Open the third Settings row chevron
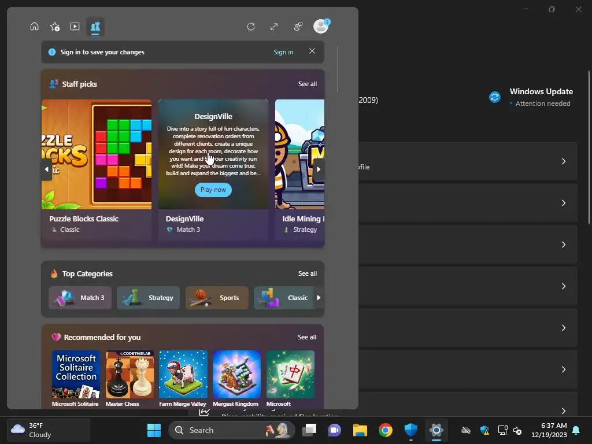592x444 pixels. pos(563,245)
